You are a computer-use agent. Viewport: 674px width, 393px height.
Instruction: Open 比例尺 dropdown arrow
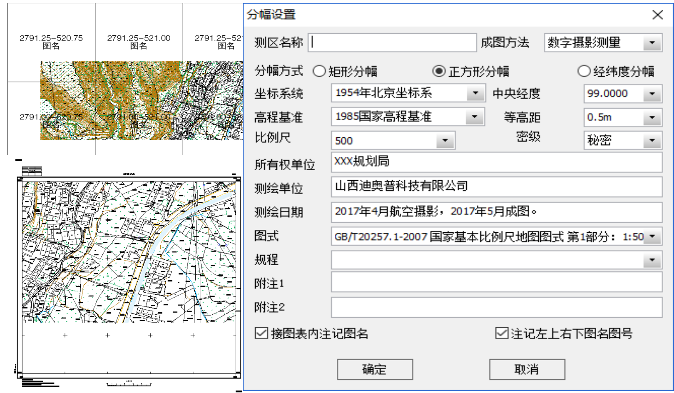coord(445,141)
